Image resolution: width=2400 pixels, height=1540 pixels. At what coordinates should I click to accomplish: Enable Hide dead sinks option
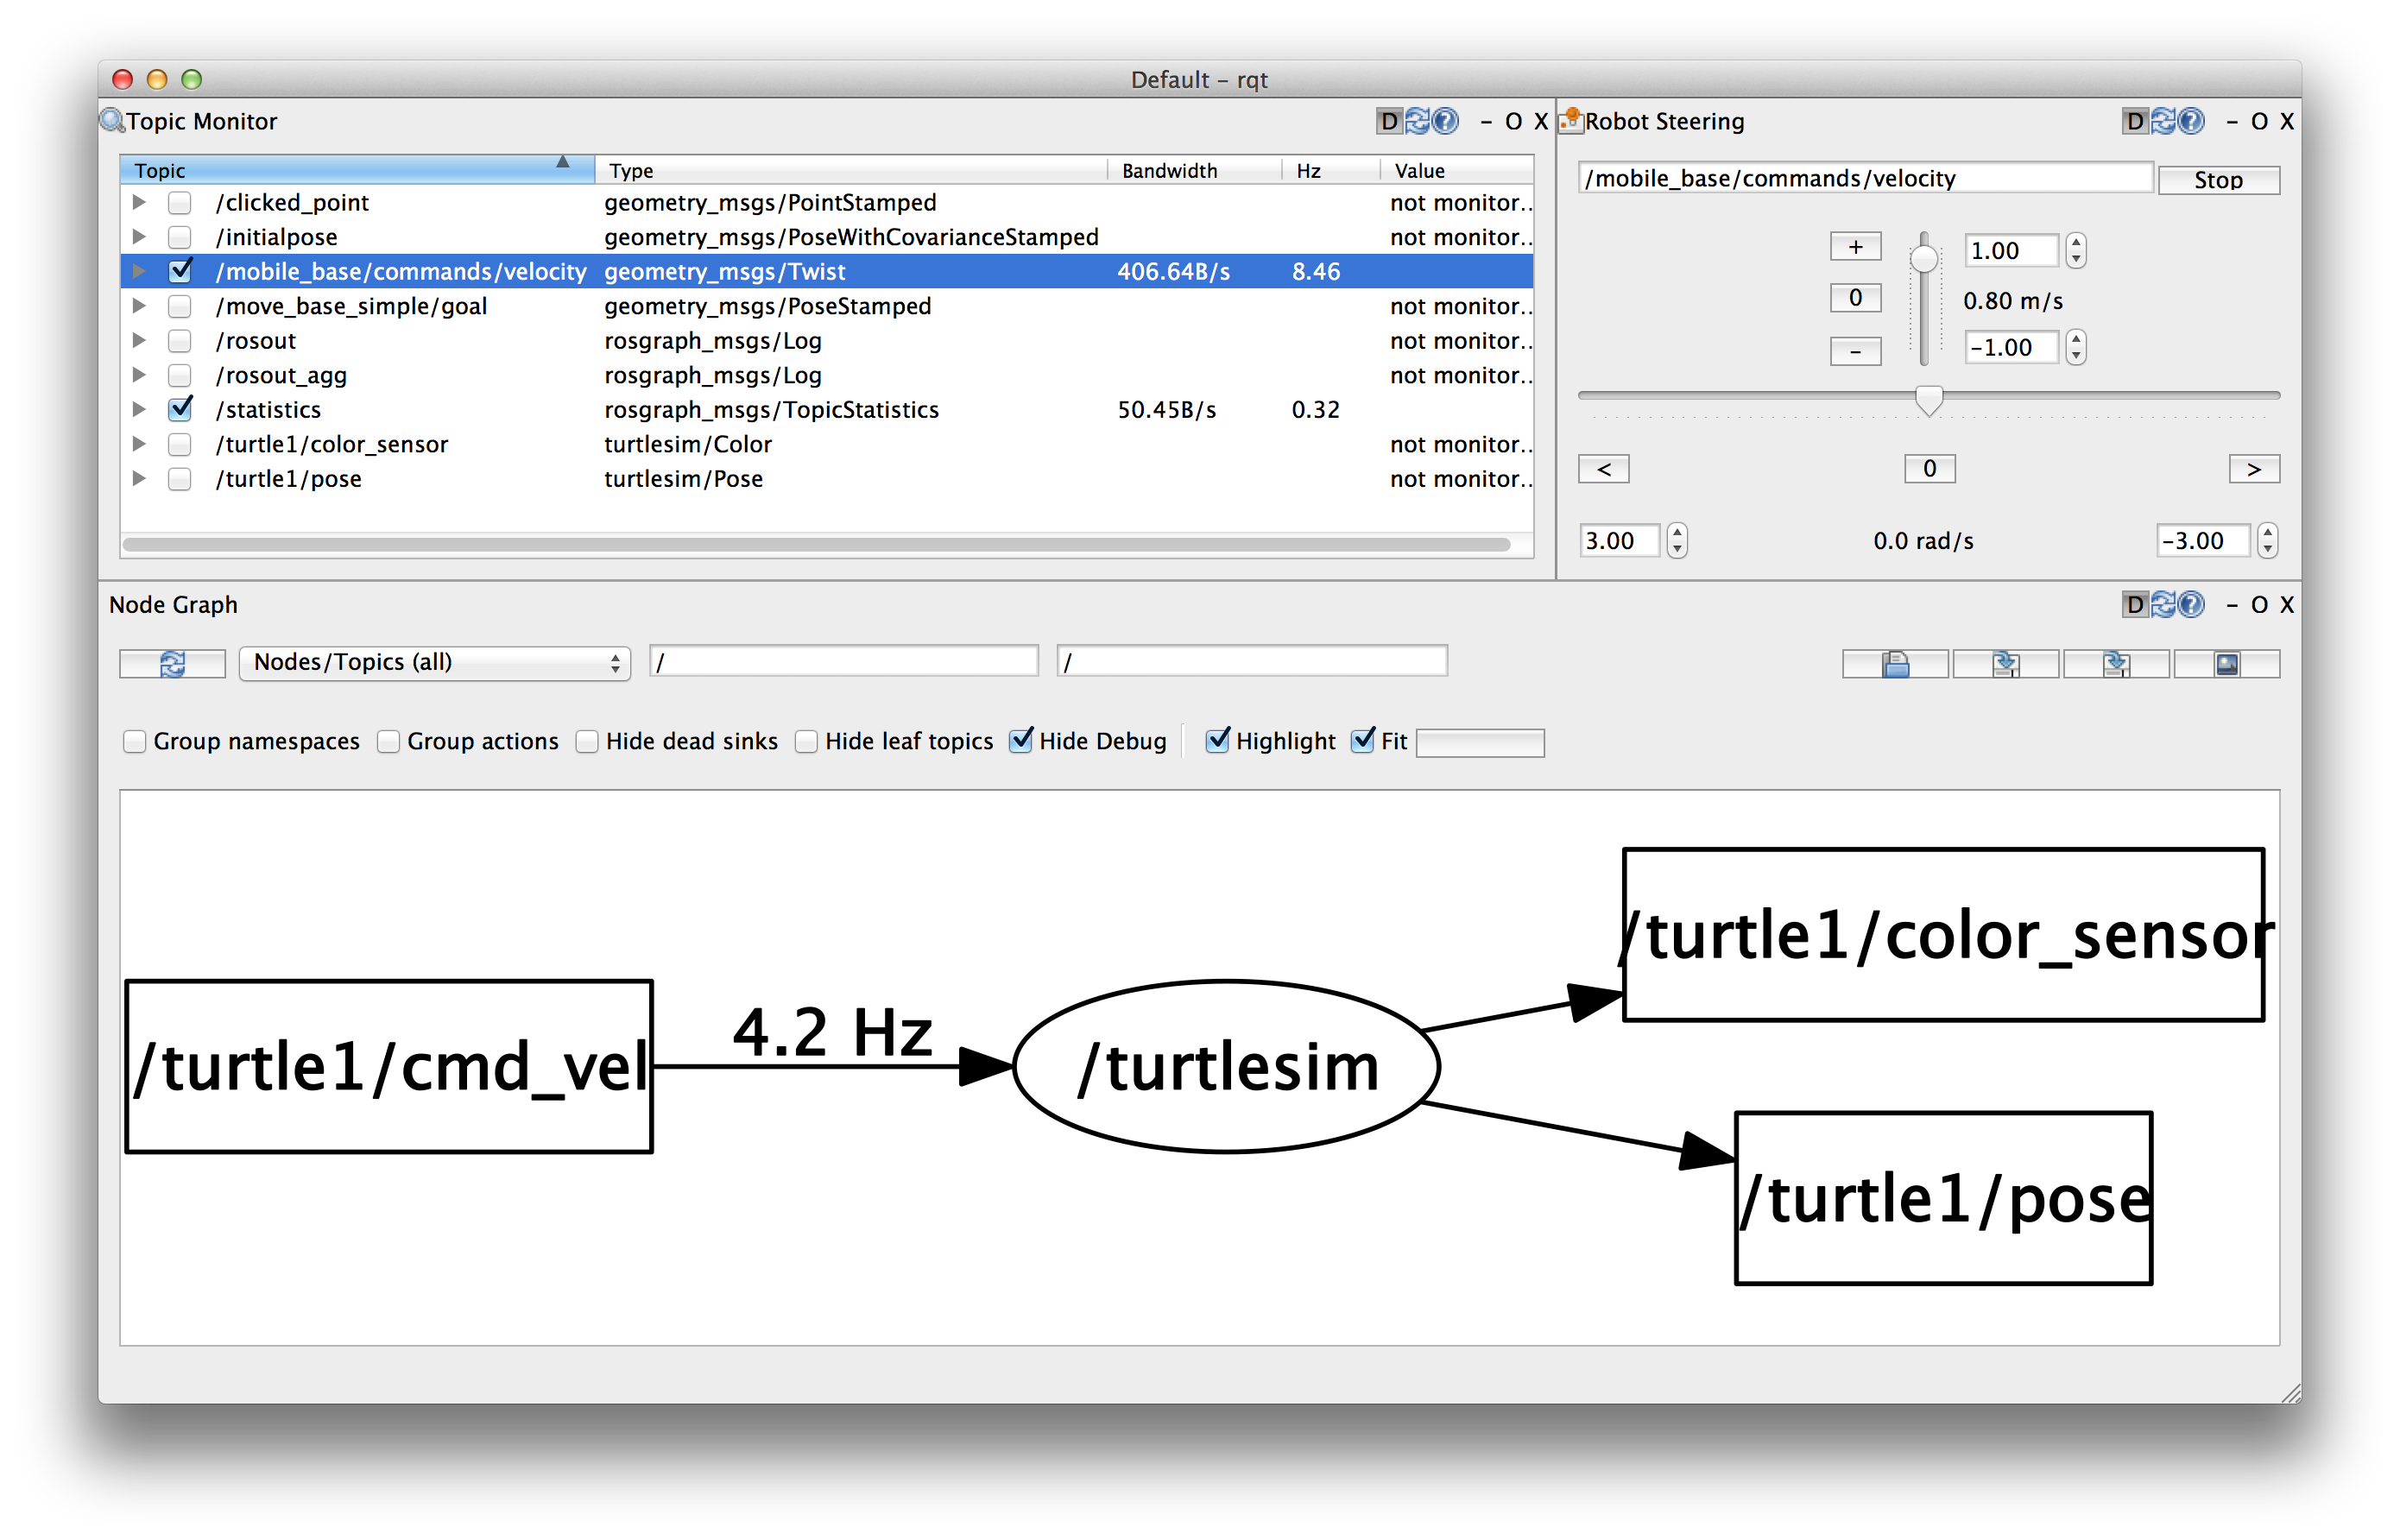[588, 742]
